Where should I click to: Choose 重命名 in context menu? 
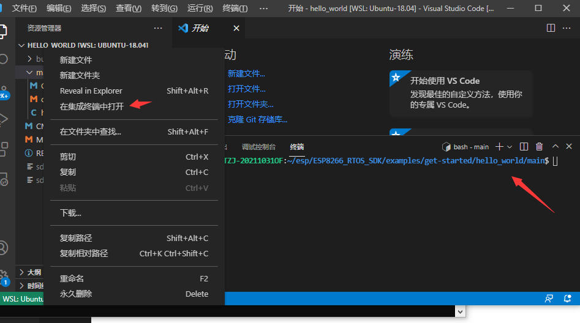134,279
